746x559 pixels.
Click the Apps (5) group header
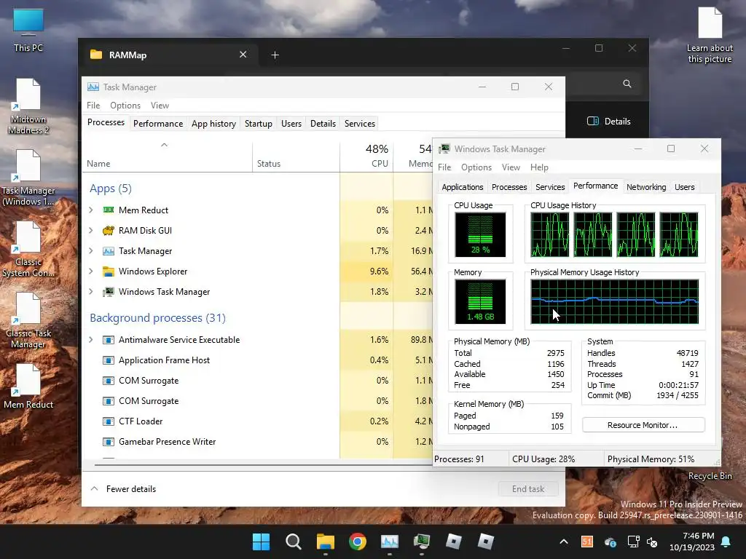(x=111, y=189)
